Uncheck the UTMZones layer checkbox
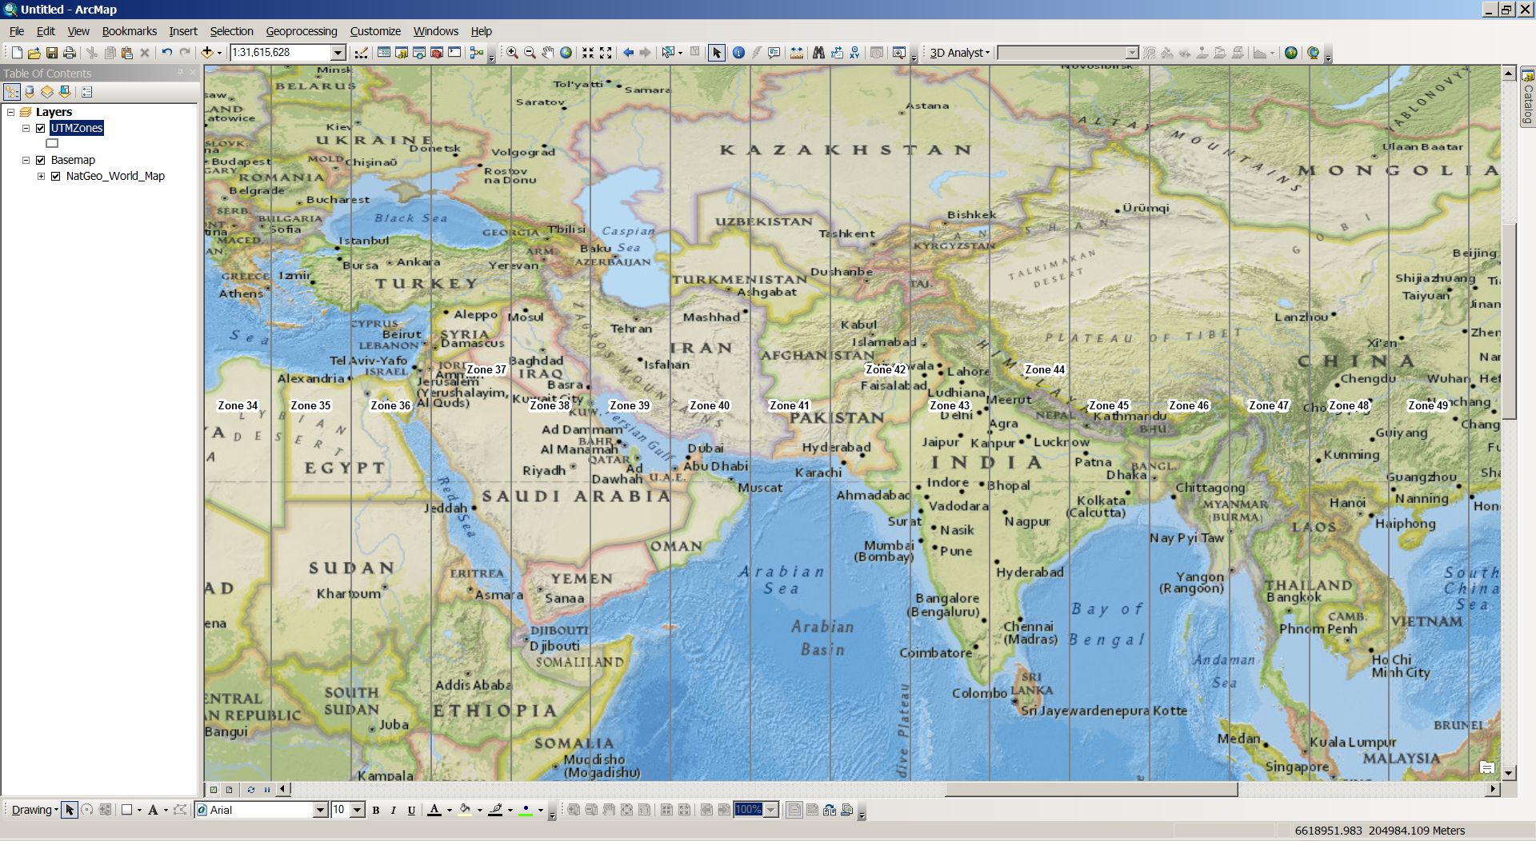Image resolution: width=1536 pixels, height=841 pixels. pos(41,128)
